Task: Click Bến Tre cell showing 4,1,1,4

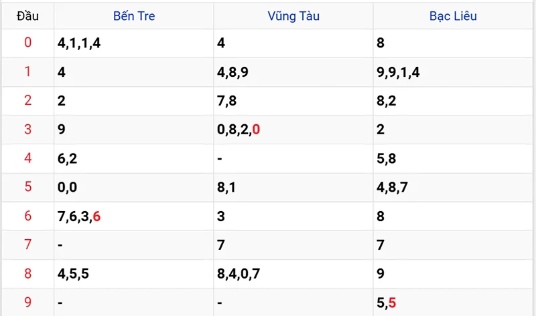Action: tap(79, 43)
